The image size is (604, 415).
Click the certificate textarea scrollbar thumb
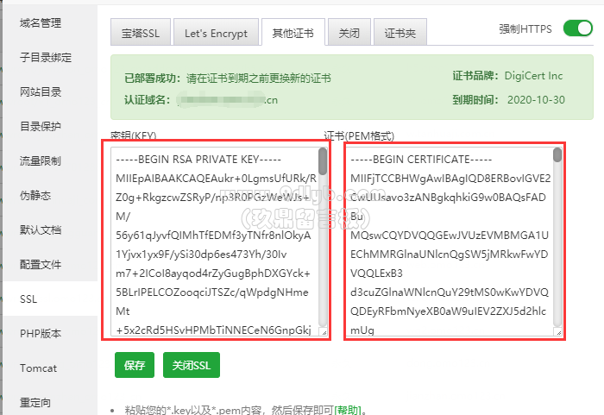tap(557, 154)
